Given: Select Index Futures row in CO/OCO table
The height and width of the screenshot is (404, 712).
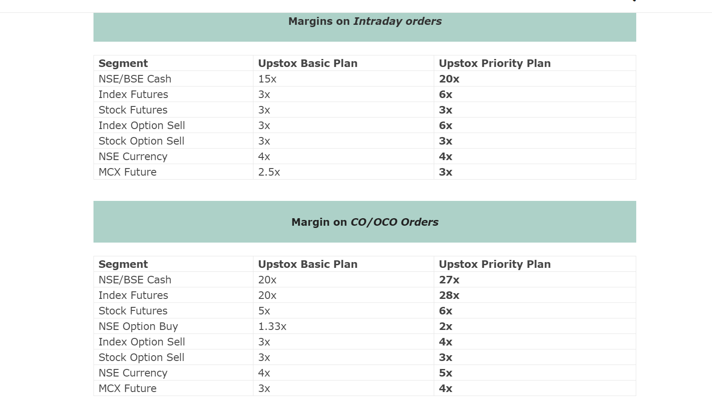Looking at the screenshot, I should pyautogui.click(x=365, y=295).
